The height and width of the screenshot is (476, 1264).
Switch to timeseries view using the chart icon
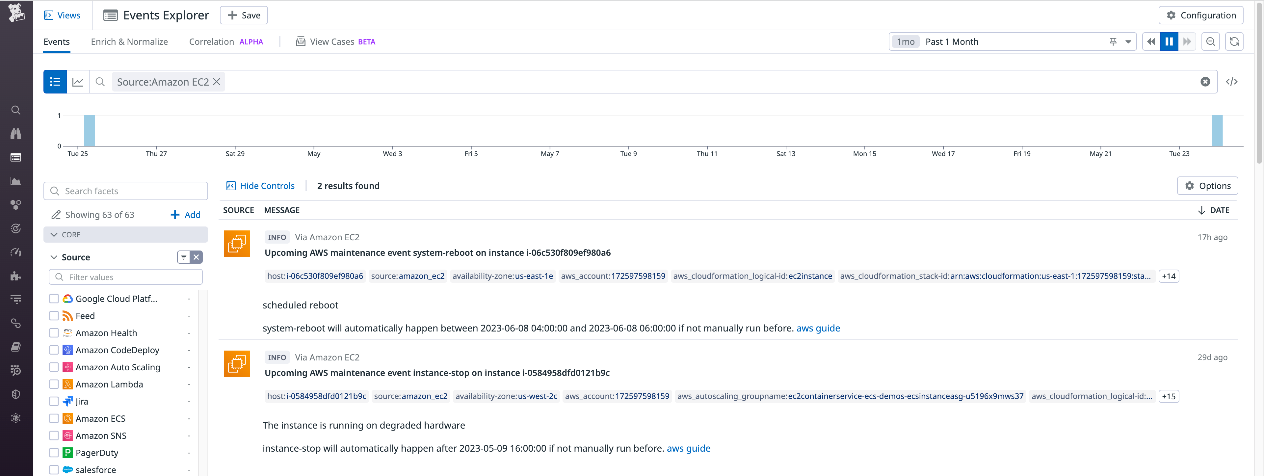[78, 81]
